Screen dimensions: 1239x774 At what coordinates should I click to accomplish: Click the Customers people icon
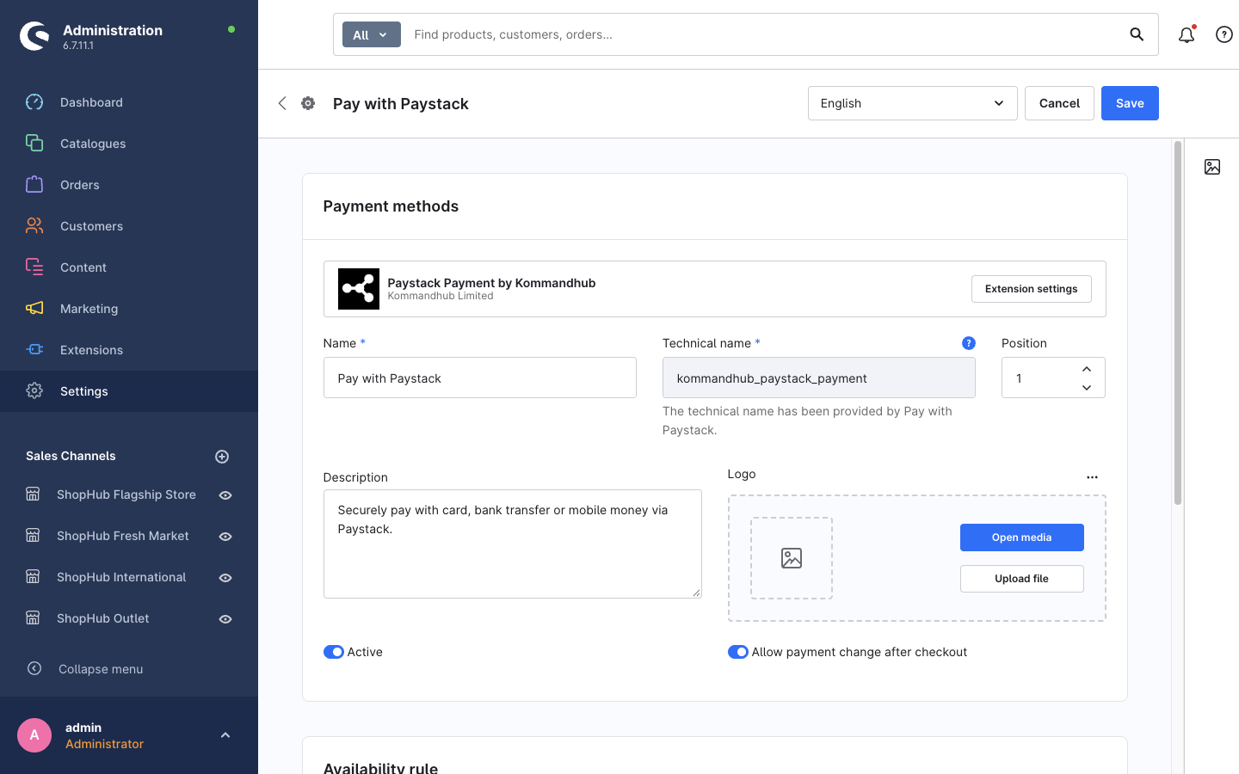pyautogui.click(x=34, y=226)
